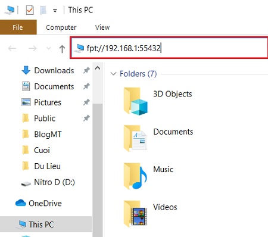Select the Videos folder label

tap(165, 207)
